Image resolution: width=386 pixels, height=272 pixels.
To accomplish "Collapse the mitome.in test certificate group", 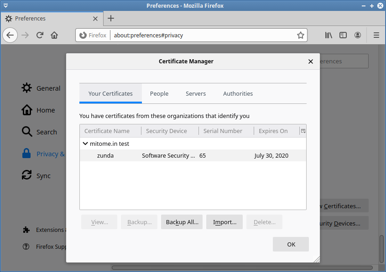I will [x=85, y=144].
